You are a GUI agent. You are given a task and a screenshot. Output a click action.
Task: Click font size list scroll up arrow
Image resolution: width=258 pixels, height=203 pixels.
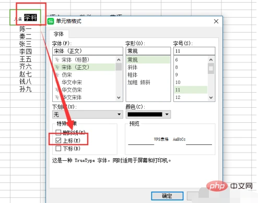[211, 60]
